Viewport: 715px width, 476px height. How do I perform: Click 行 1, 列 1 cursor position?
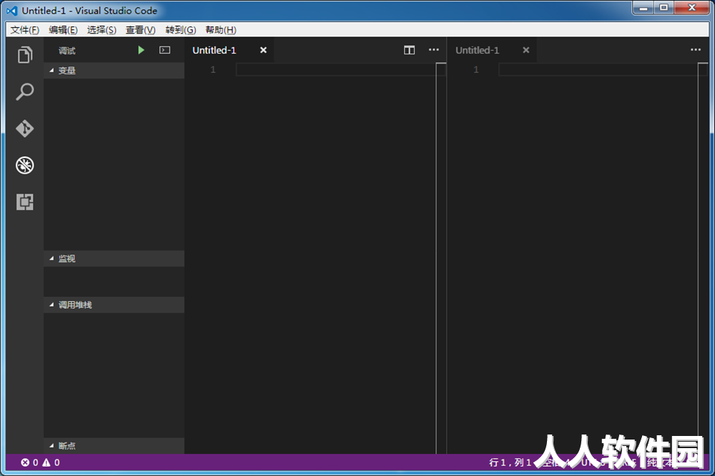511,463
